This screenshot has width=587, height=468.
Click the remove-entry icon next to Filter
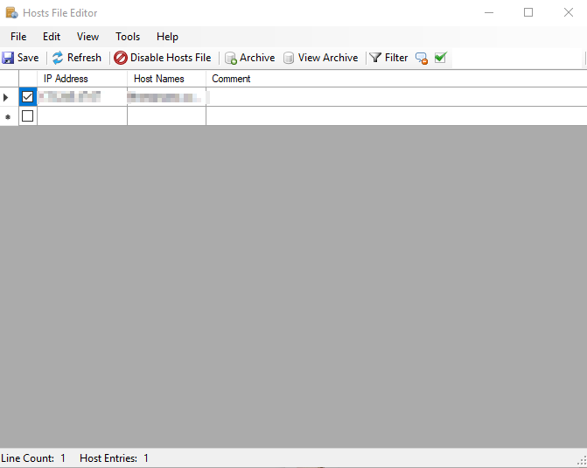[422, 58]
